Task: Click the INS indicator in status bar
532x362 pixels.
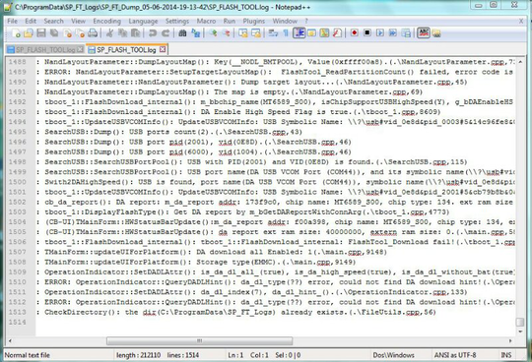Action: pos(505,355)
